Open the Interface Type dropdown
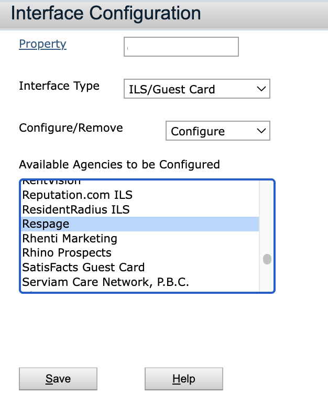This screenshot has height=404, width=328. (196, 89)
